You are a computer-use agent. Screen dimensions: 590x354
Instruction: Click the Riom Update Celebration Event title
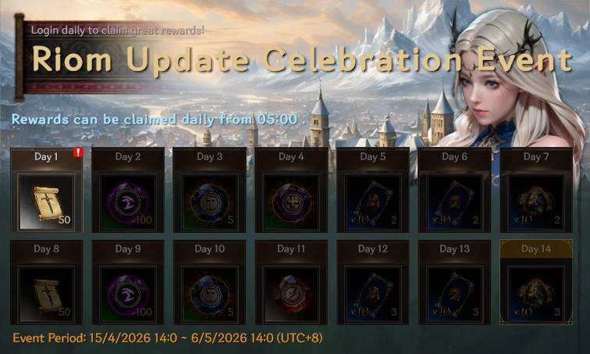point(302,59)
